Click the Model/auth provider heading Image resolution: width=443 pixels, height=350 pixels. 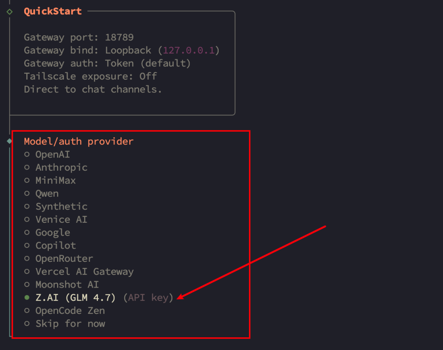pos(78,142)
